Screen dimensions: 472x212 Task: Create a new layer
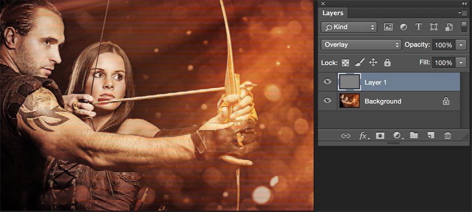click(430, 135)
